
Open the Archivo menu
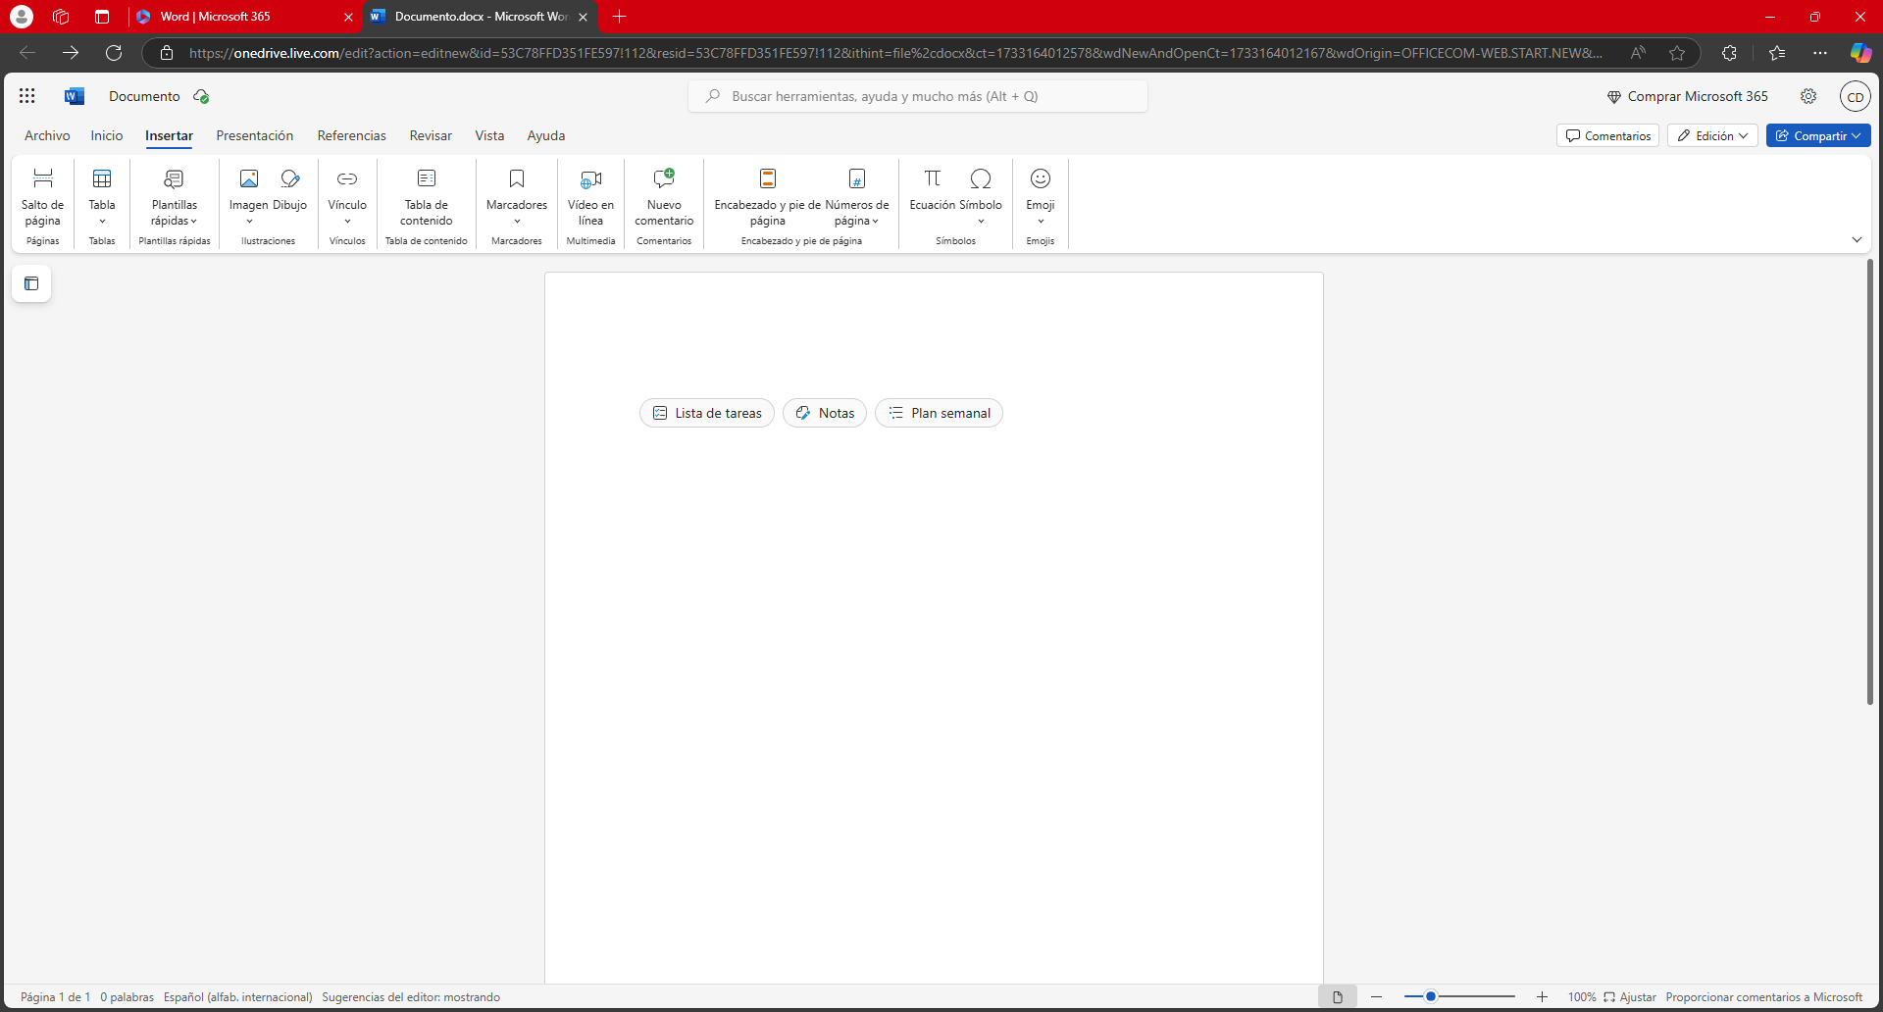point(47,135)
